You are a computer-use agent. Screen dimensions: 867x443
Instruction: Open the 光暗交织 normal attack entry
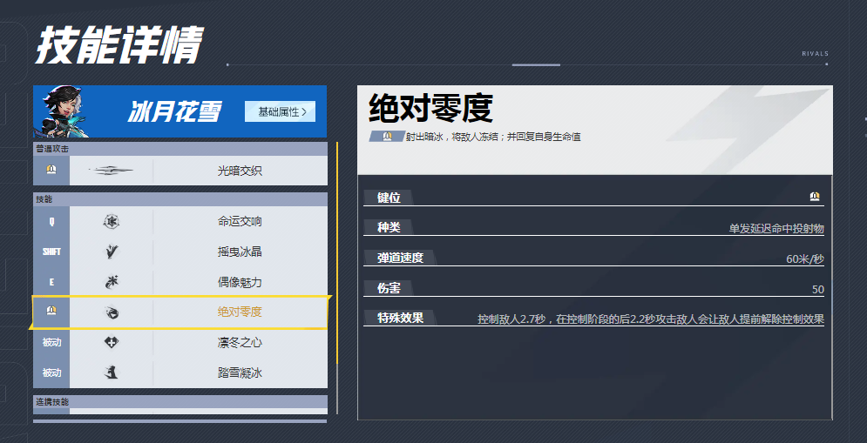240,171
